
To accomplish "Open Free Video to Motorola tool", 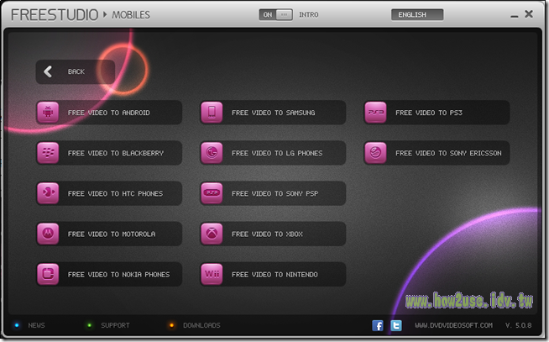I will pos(109,234).
